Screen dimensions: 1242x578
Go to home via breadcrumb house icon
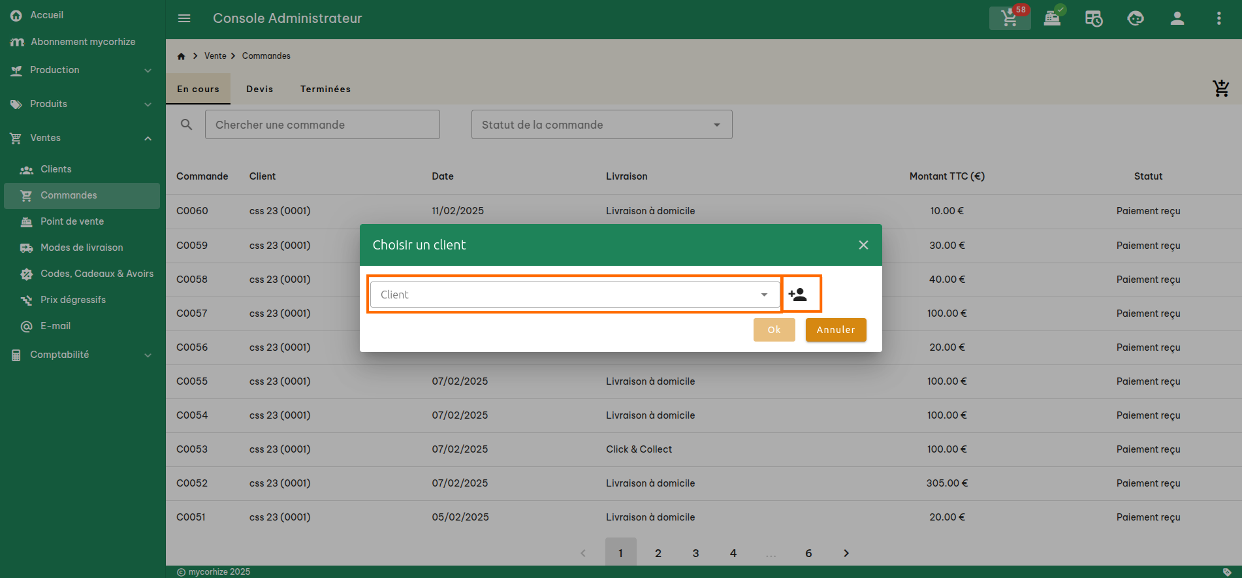click(x=181, y=56)
